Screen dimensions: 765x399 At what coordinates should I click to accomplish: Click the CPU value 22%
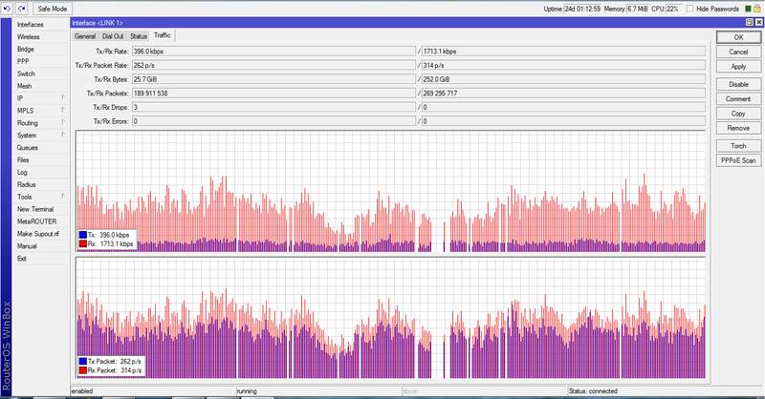pyautogui.click(x=673, y=9)
